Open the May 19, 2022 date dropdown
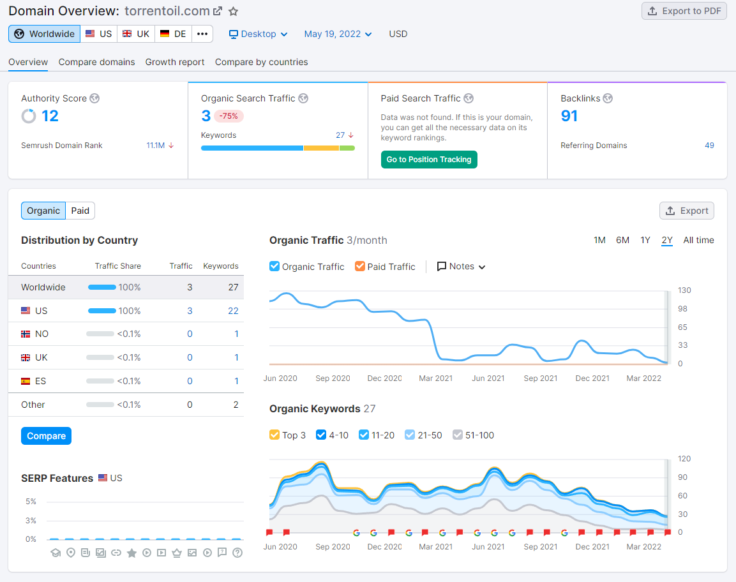The width and height of the screenshot is (736, 582). 338,34
